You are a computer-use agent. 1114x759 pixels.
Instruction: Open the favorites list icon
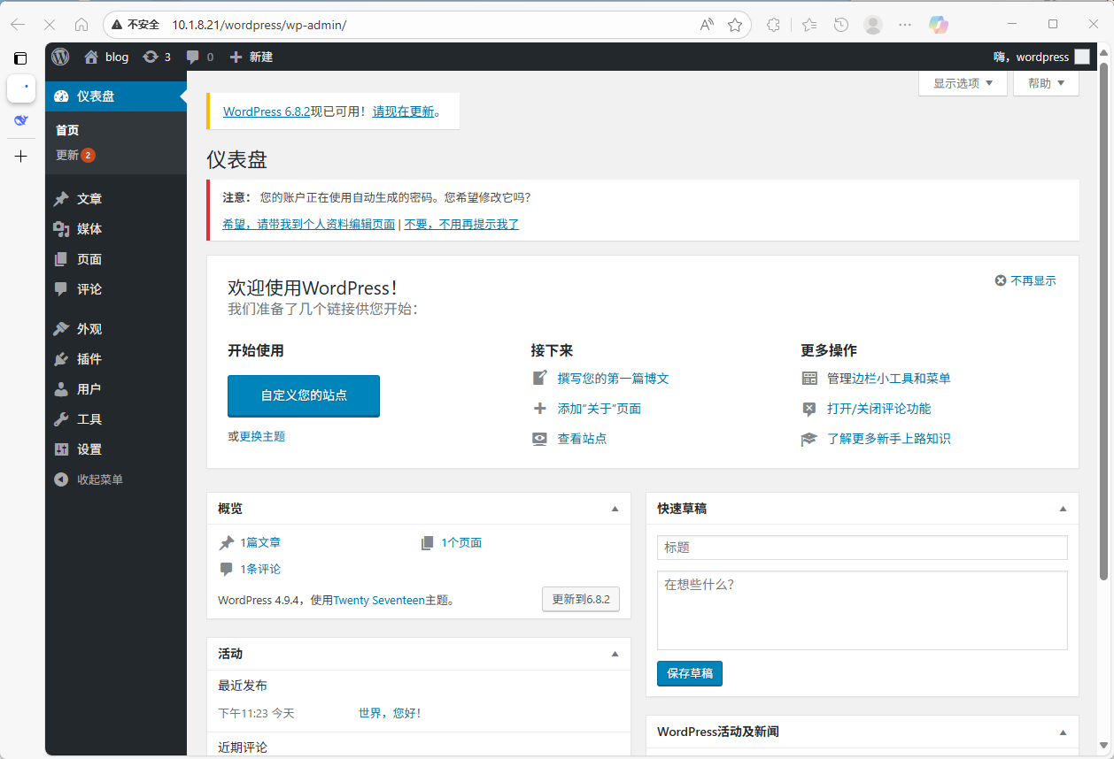coord(809,25)
